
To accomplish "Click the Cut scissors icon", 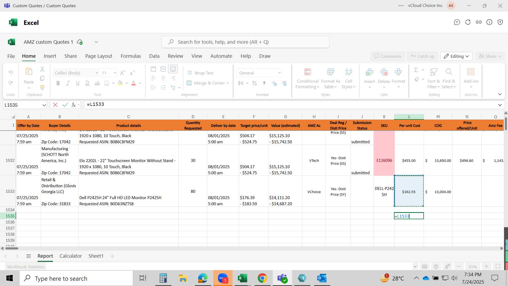I will (42, 69).
